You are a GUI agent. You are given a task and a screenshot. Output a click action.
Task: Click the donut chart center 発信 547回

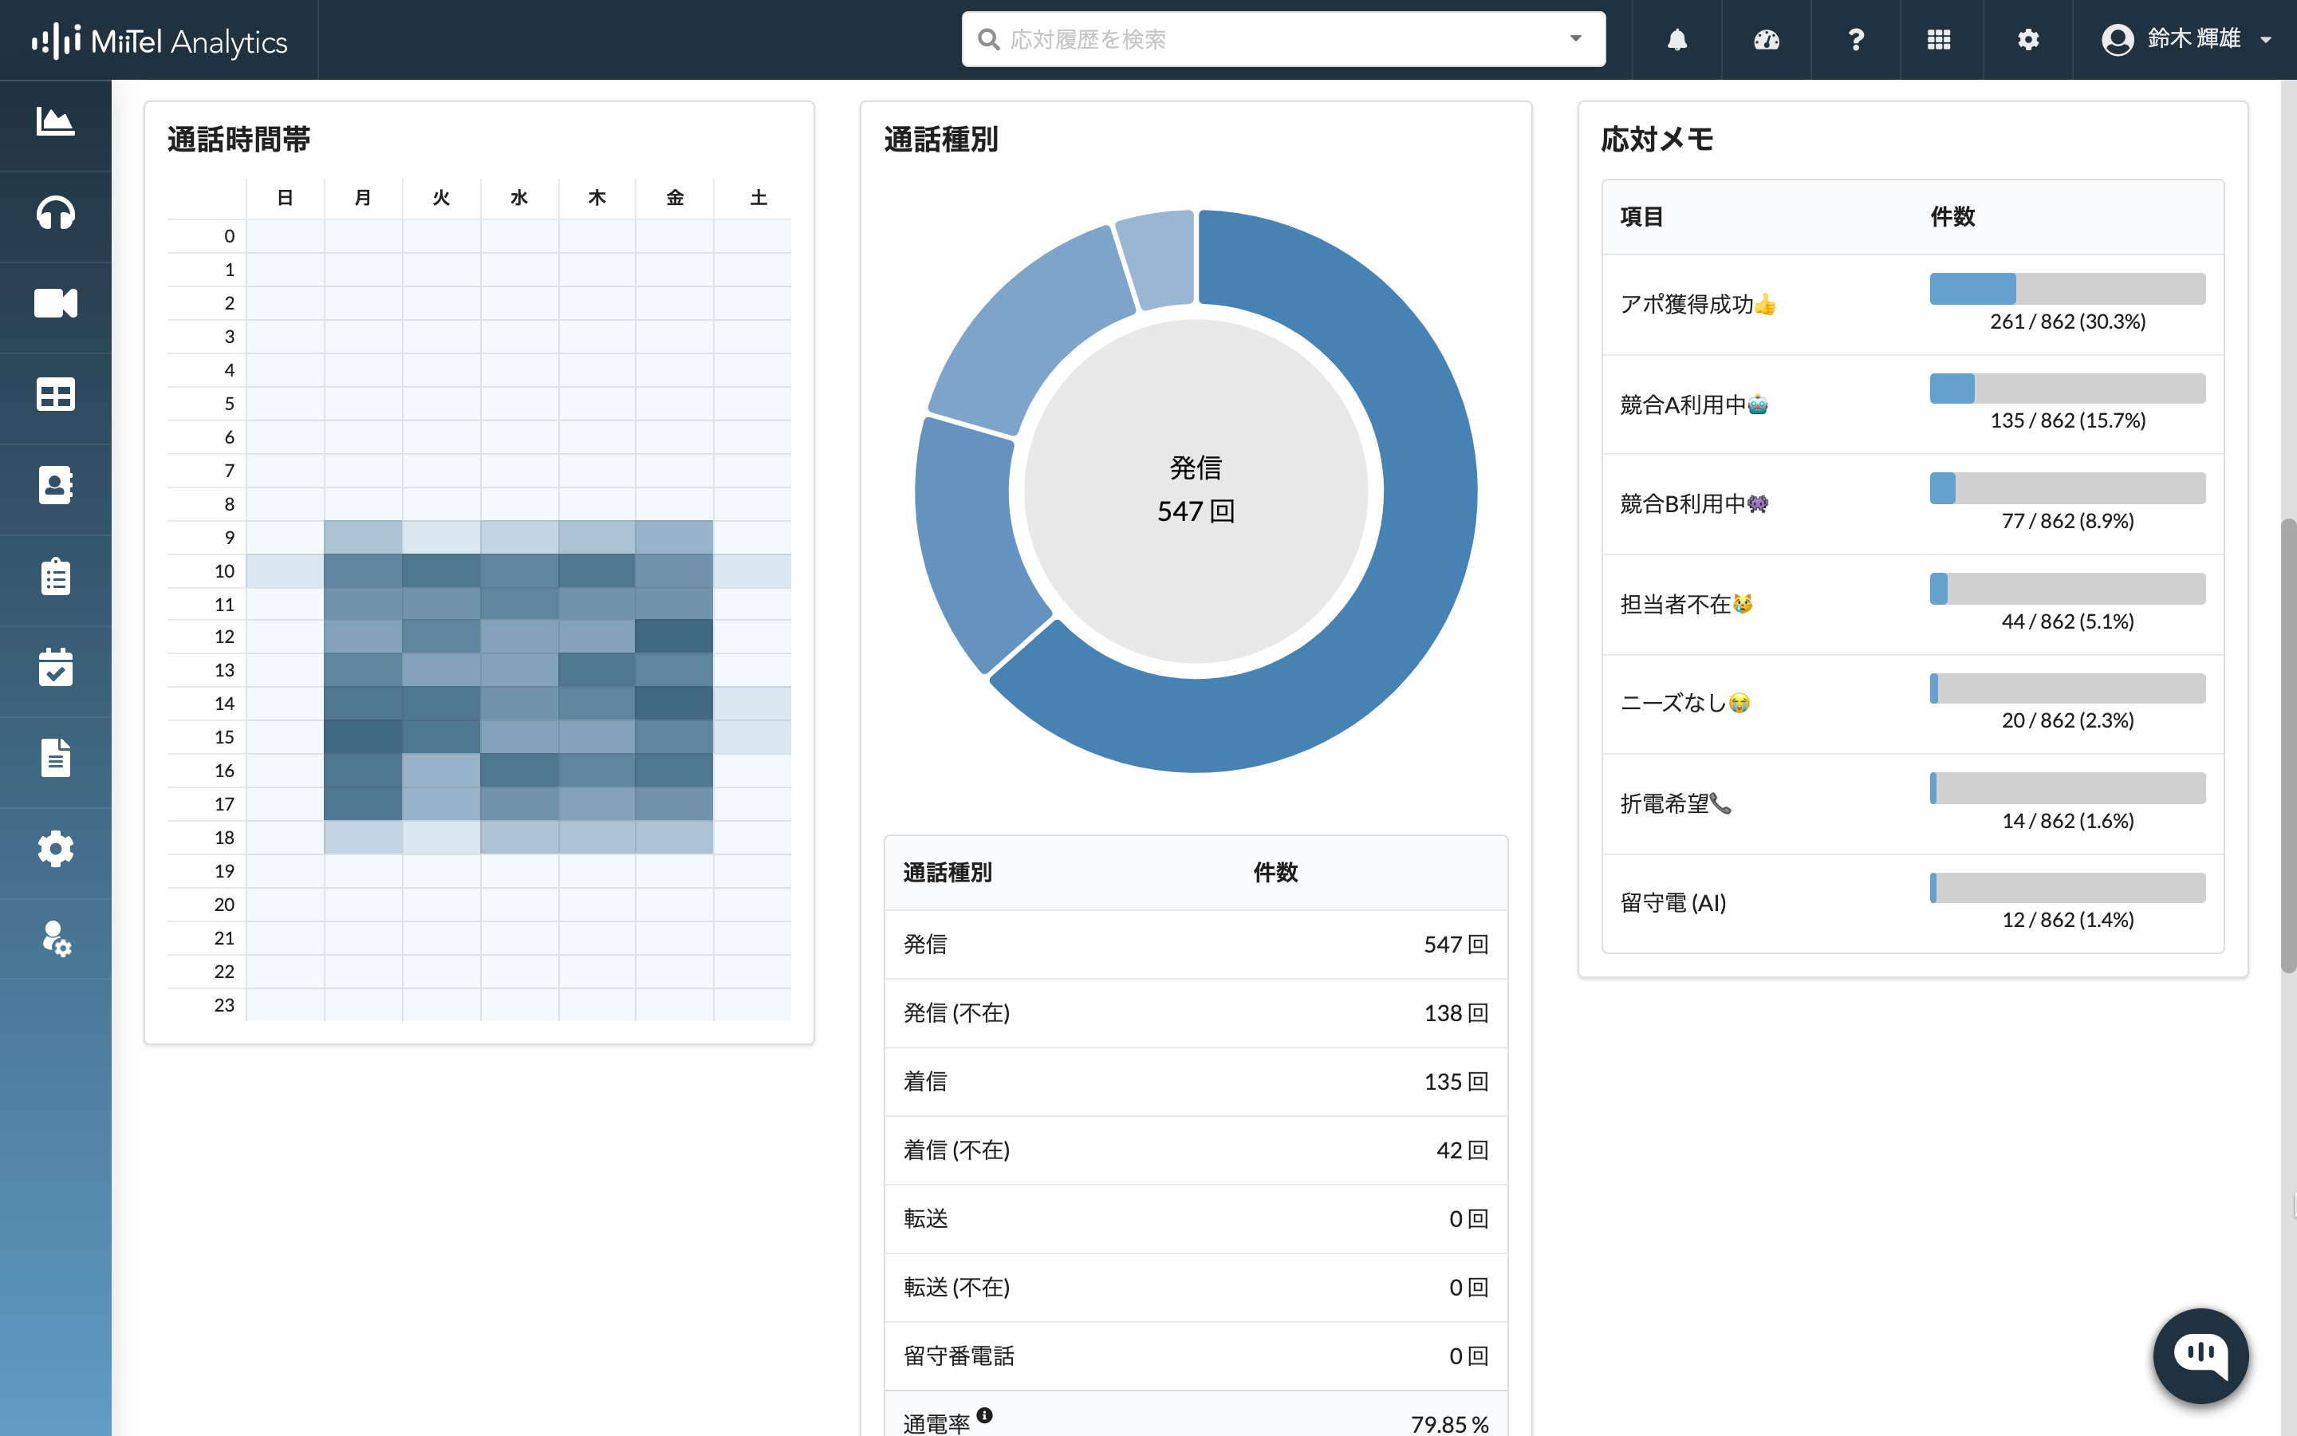(1196, 490)
